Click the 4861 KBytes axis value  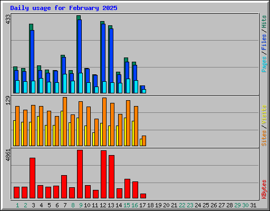click(x=8, y=155)
